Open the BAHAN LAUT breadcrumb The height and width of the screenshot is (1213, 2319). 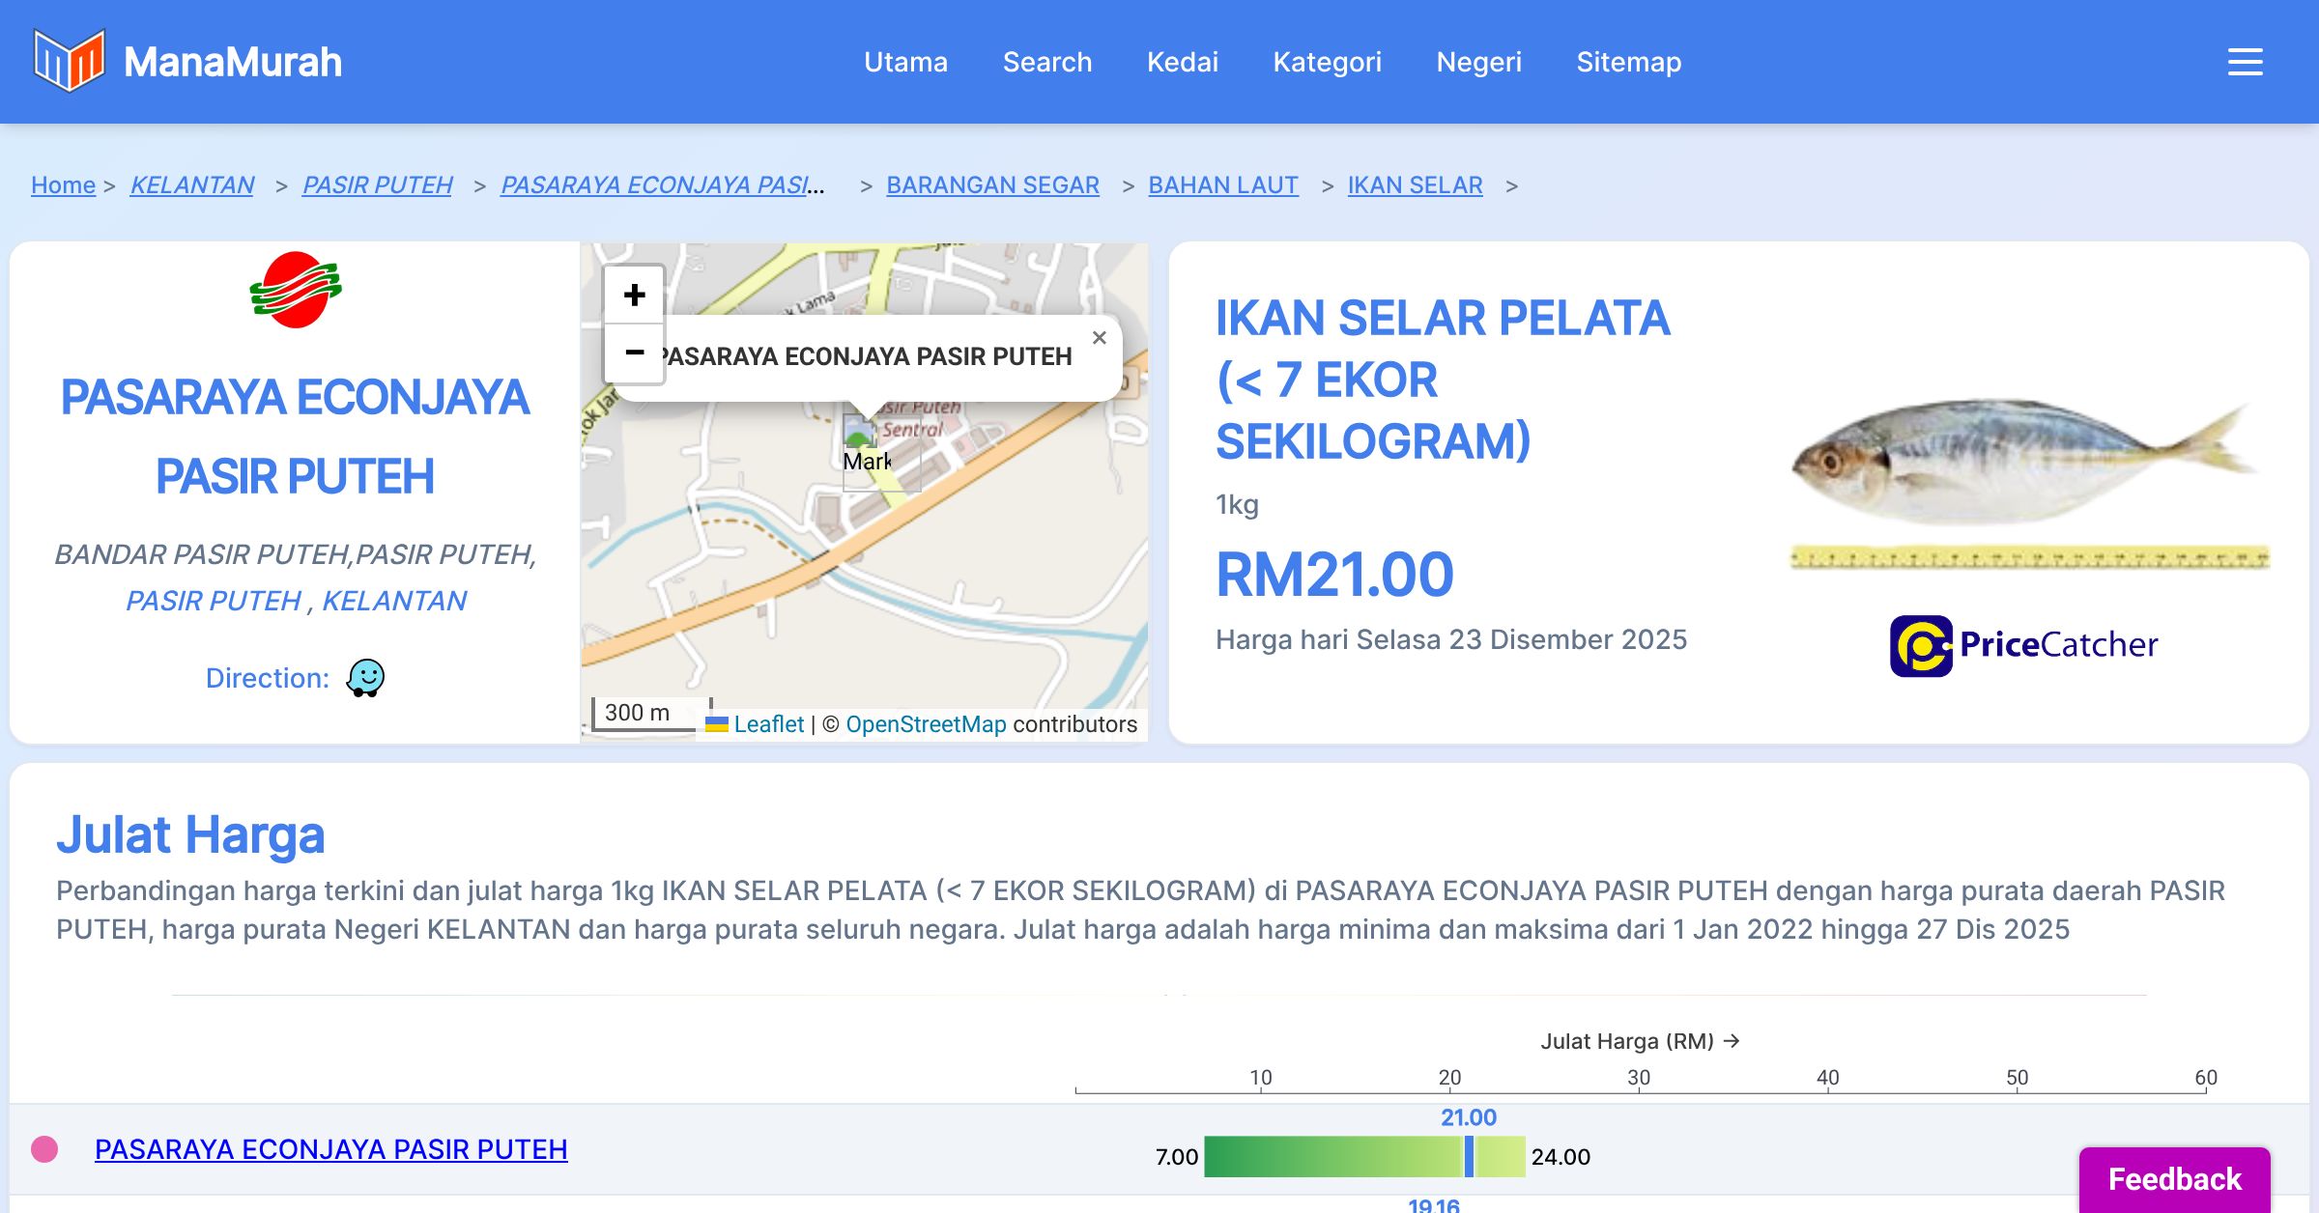(x=1222, y=184)
